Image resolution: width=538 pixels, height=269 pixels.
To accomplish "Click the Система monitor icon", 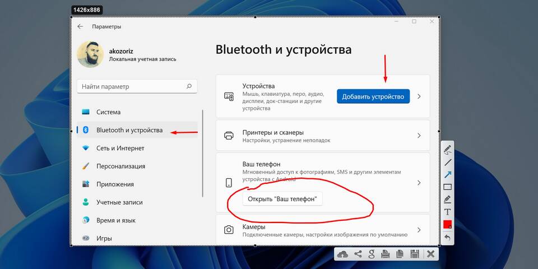I will click(86, 112).
